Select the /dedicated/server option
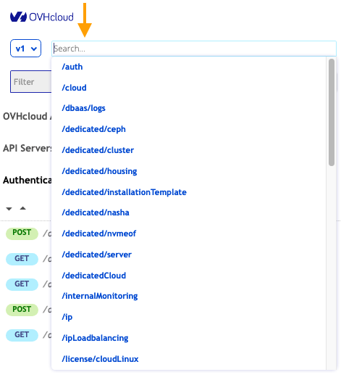 96,255
